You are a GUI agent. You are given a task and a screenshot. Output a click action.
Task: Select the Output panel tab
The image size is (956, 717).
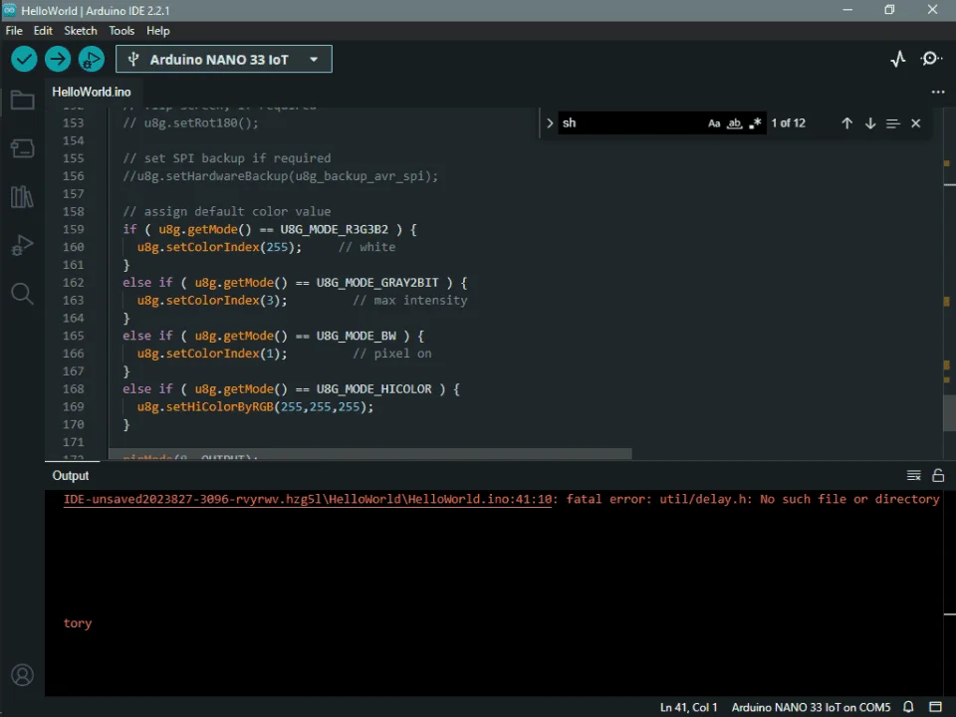click(71, 476)
